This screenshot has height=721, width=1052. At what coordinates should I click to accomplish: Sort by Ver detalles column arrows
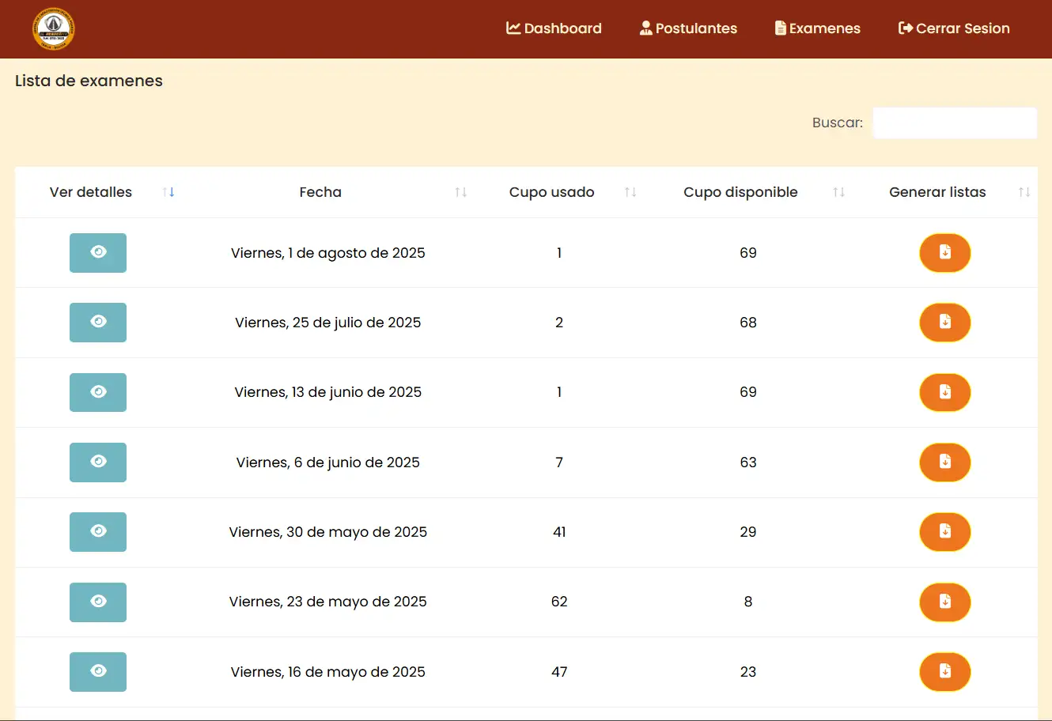[168, 192]
